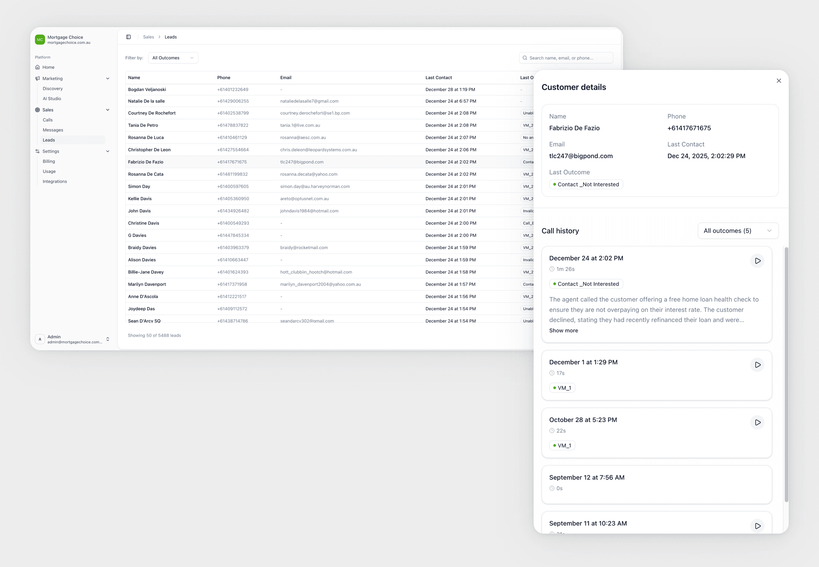The image size is (819, 567).
Task: Close the Customer details panel
Action: point(779,81)
